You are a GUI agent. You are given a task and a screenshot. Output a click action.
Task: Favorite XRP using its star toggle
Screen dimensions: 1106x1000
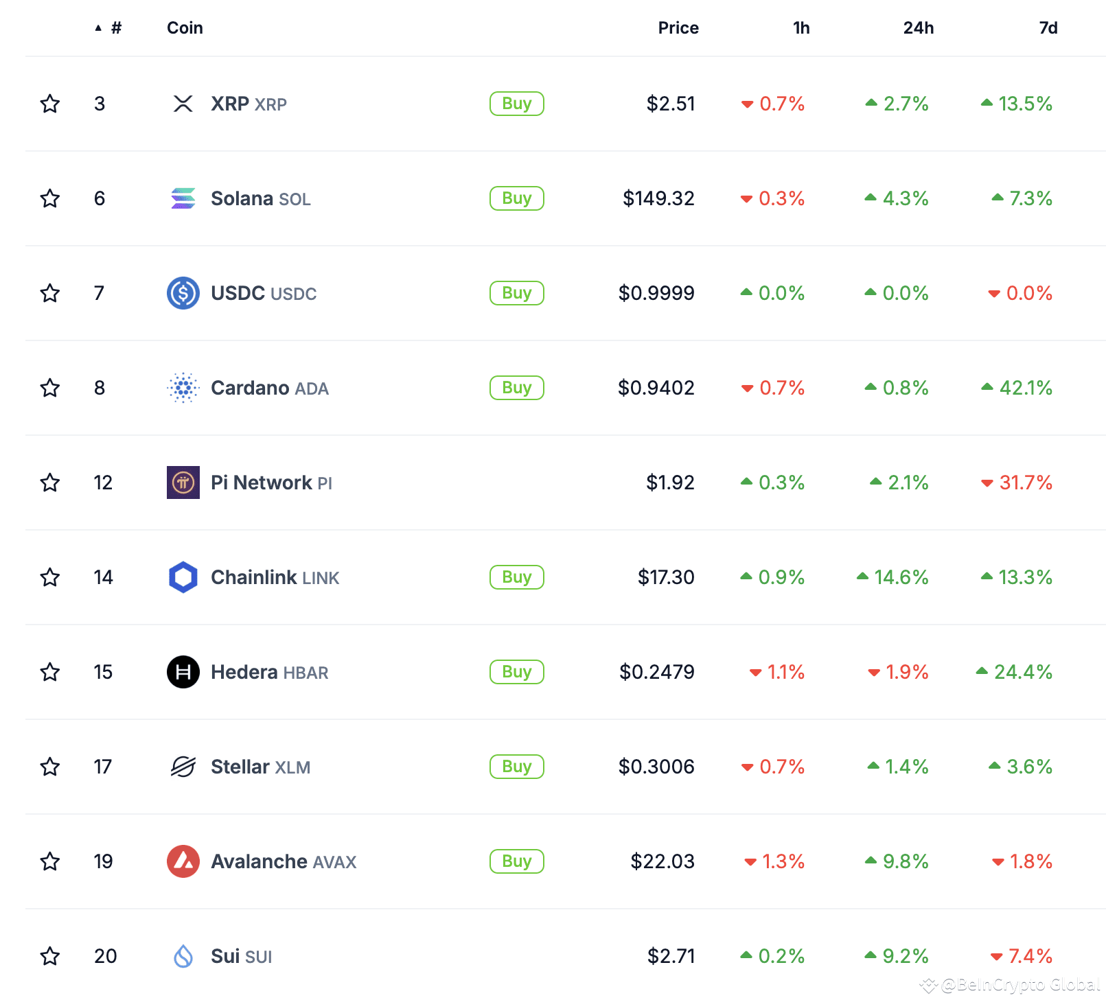(49, 104)
